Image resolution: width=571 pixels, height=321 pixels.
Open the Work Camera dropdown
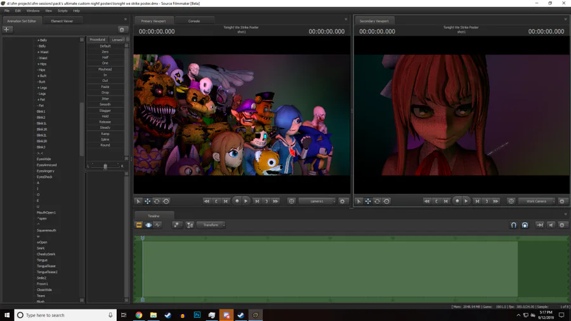coord(537,201)
